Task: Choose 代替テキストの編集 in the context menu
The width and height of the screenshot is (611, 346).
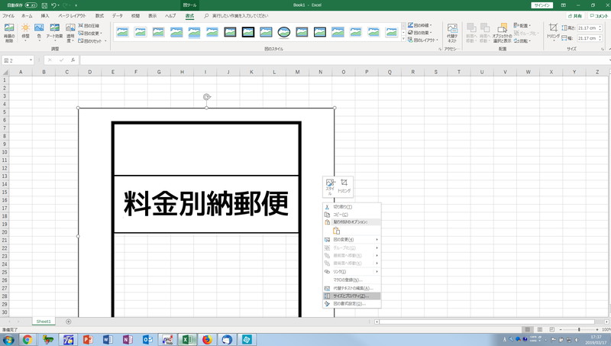Action: tap(352, 289)
